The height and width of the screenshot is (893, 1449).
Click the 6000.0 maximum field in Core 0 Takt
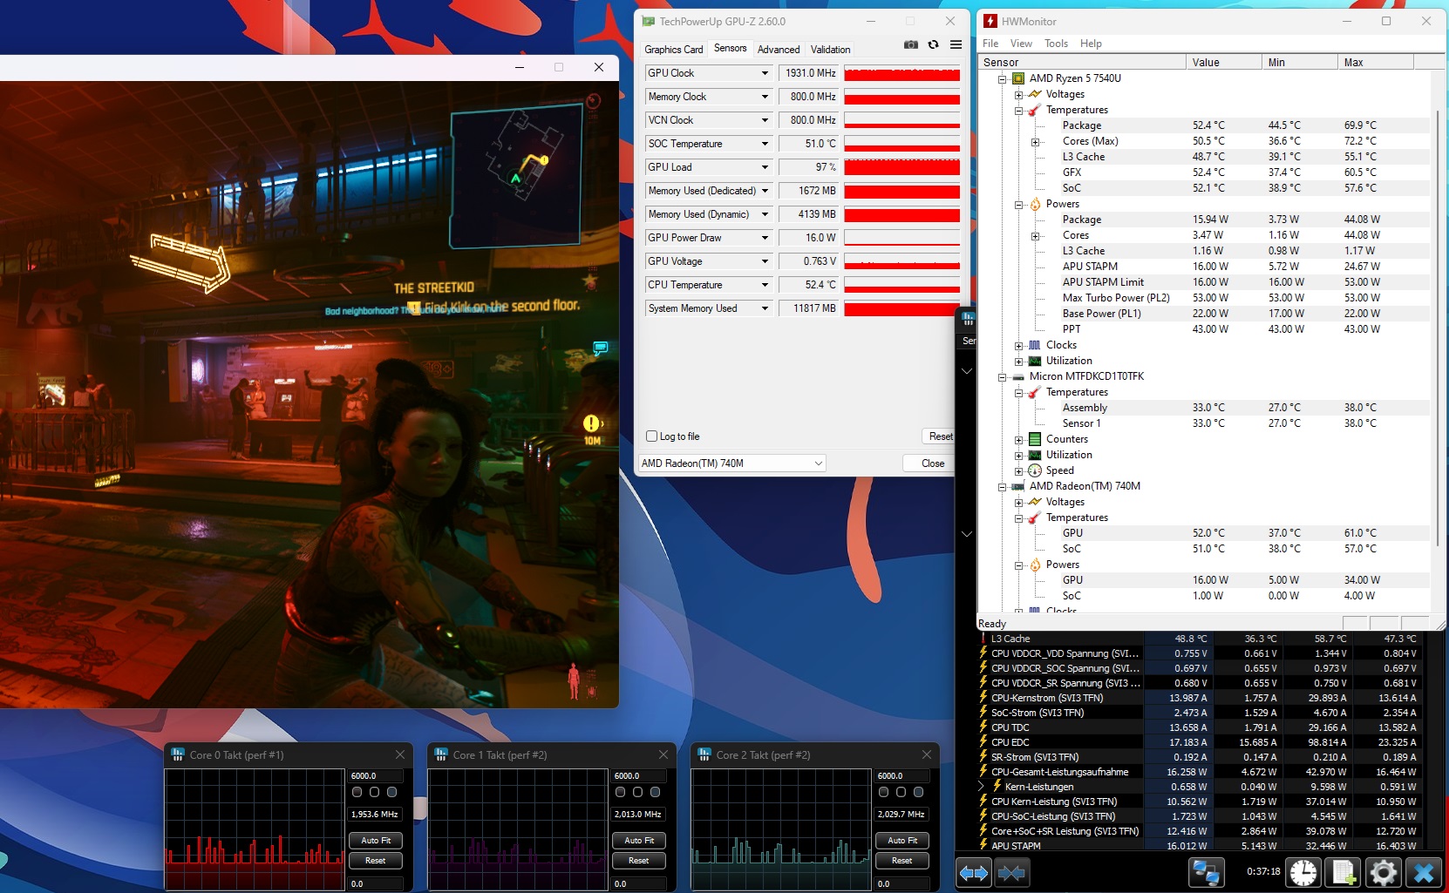(376, 775)
